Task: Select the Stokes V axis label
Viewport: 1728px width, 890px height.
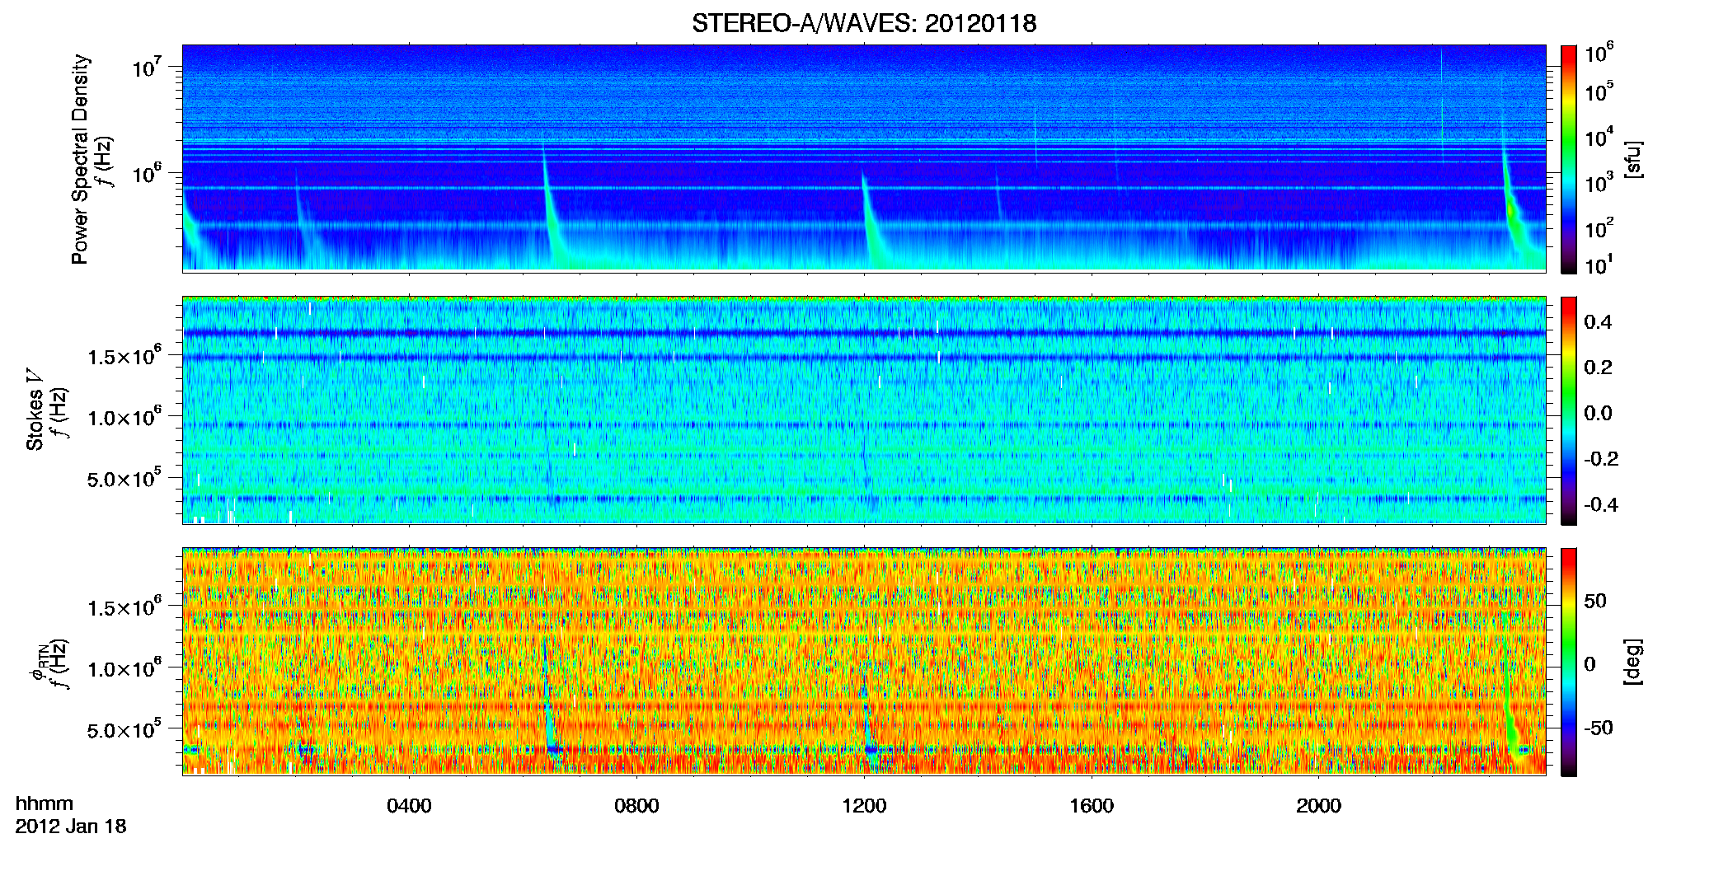Action: tap(35, 410)
